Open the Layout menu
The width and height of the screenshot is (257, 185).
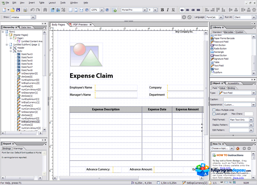52,3
